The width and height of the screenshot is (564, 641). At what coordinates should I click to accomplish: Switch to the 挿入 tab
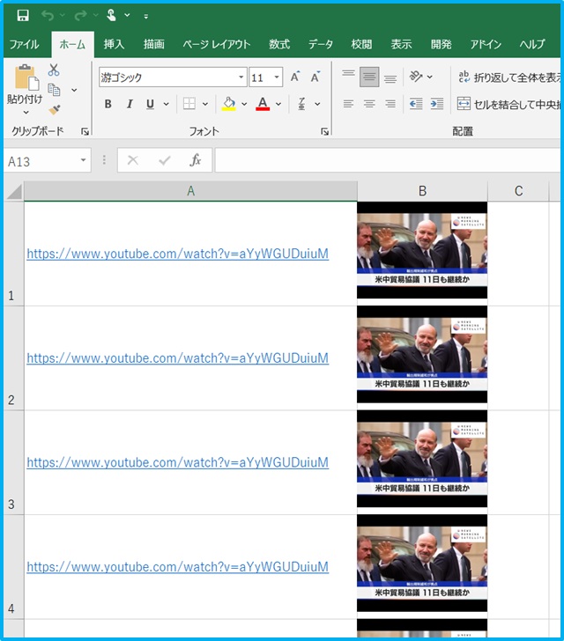click(114, 44)
